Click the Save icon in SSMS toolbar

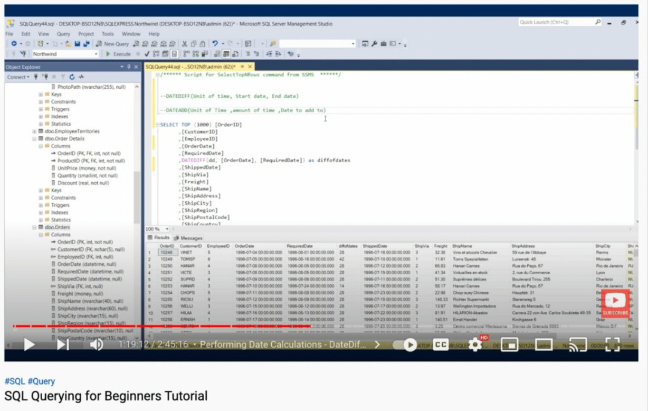[77, 44]
